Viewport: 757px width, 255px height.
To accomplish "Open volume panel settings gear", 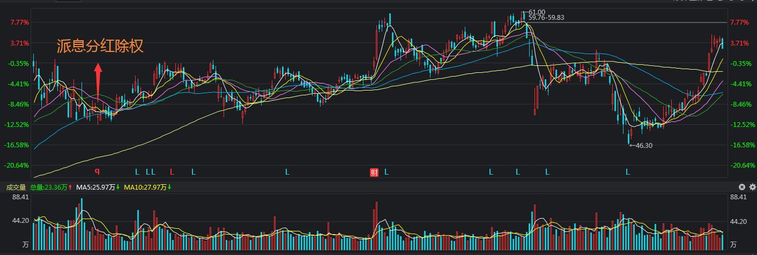I will 752,187.
